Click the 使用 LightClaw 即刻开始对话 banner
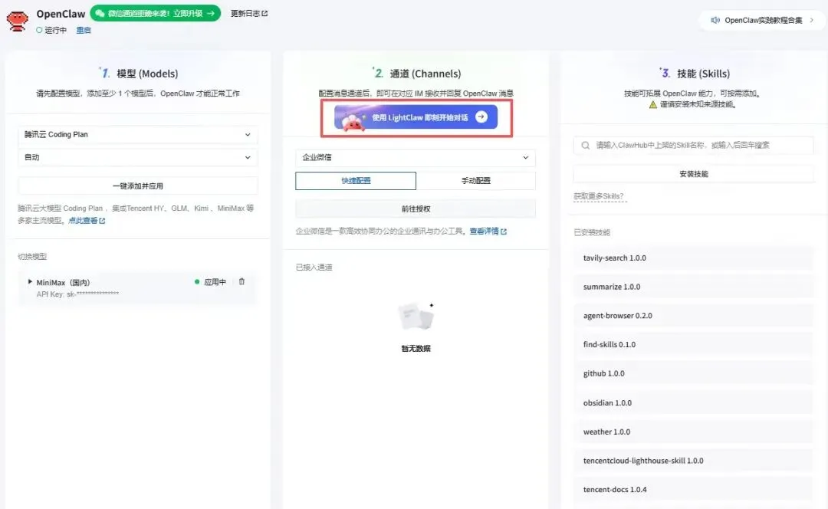This screenshot has width=828, height=509. pyautogui.click(x=416, y=117)
